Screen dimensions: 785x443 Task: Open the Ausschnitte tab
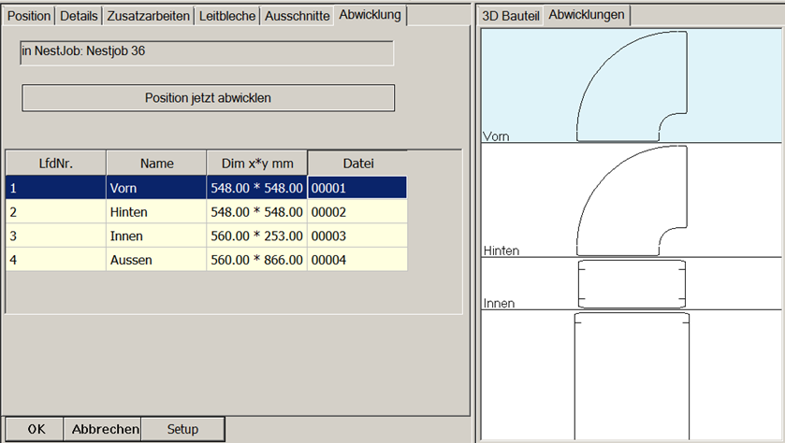tap(297, 16)
